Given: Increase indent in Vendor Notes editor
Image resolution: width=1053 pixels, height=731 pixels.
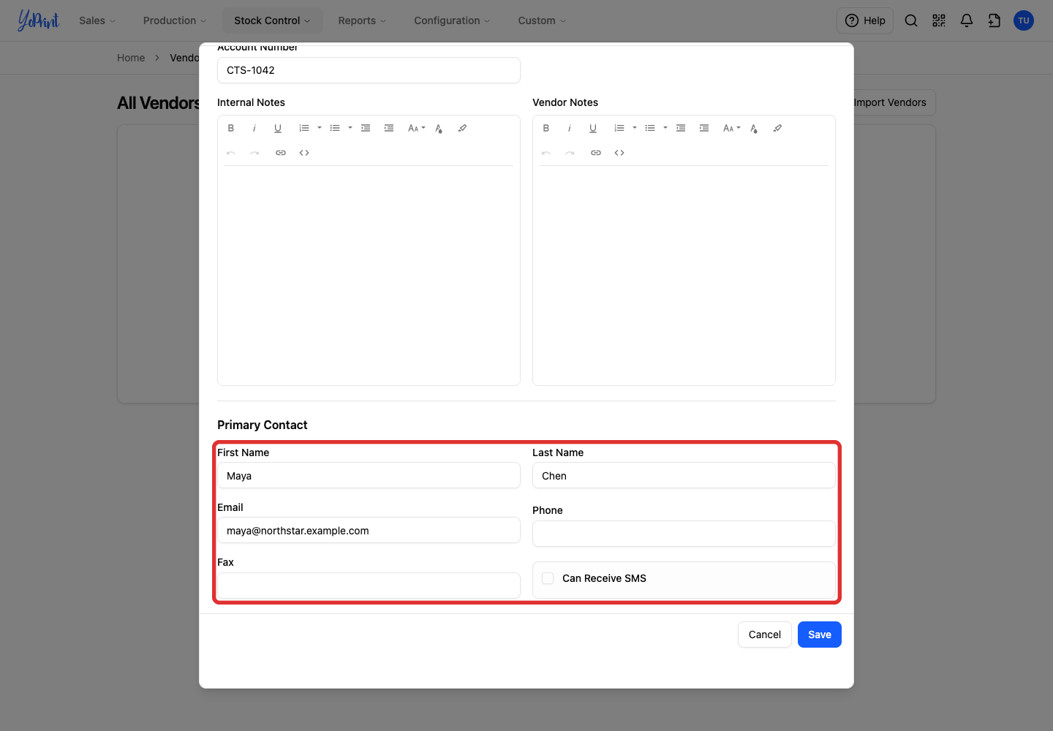Looking at the screenshot, I should click(704, 128).
